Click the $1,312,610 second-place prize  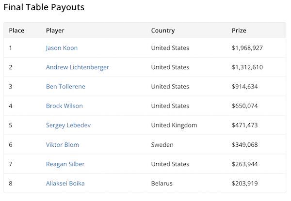(247, 67)
